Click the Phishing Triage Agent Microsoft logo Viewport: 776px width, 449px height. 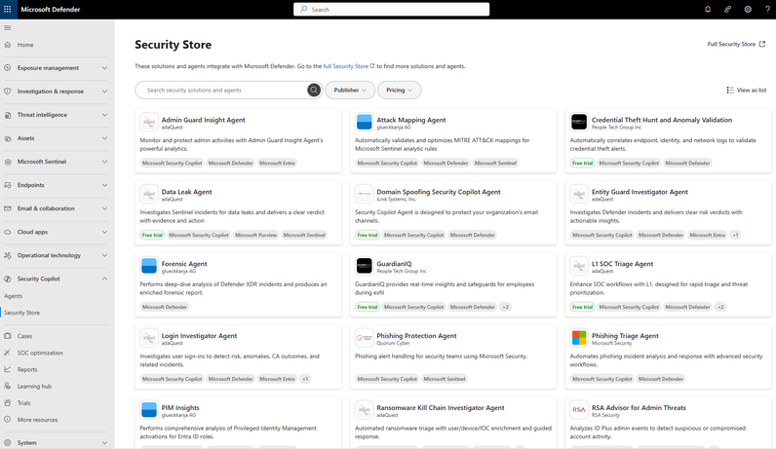tap(578, 338)
